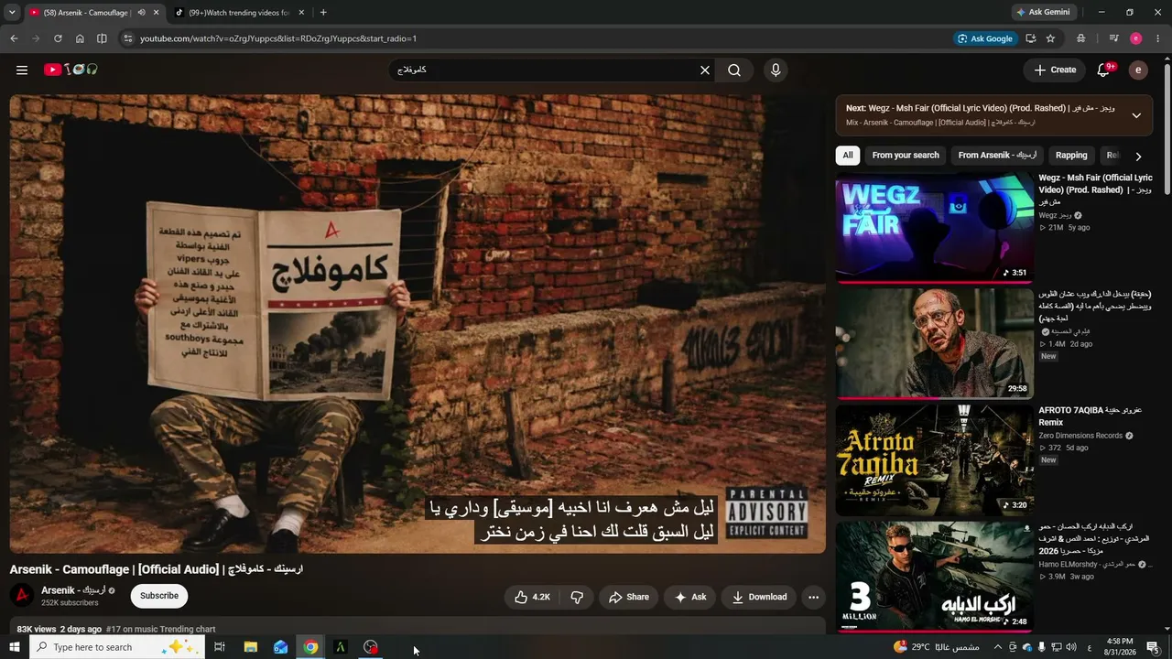
Task: Show more filter chips with the arrow
Action: coord(1138,156)
